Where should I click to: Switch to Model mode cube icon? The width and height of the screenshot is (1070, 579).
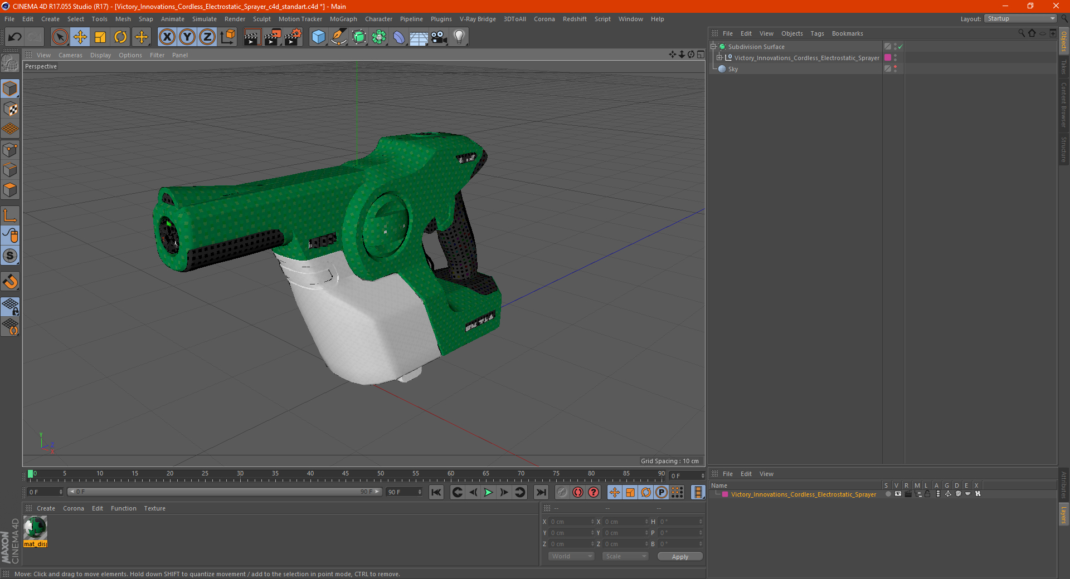pyautogui.click(x=10, y=89)
